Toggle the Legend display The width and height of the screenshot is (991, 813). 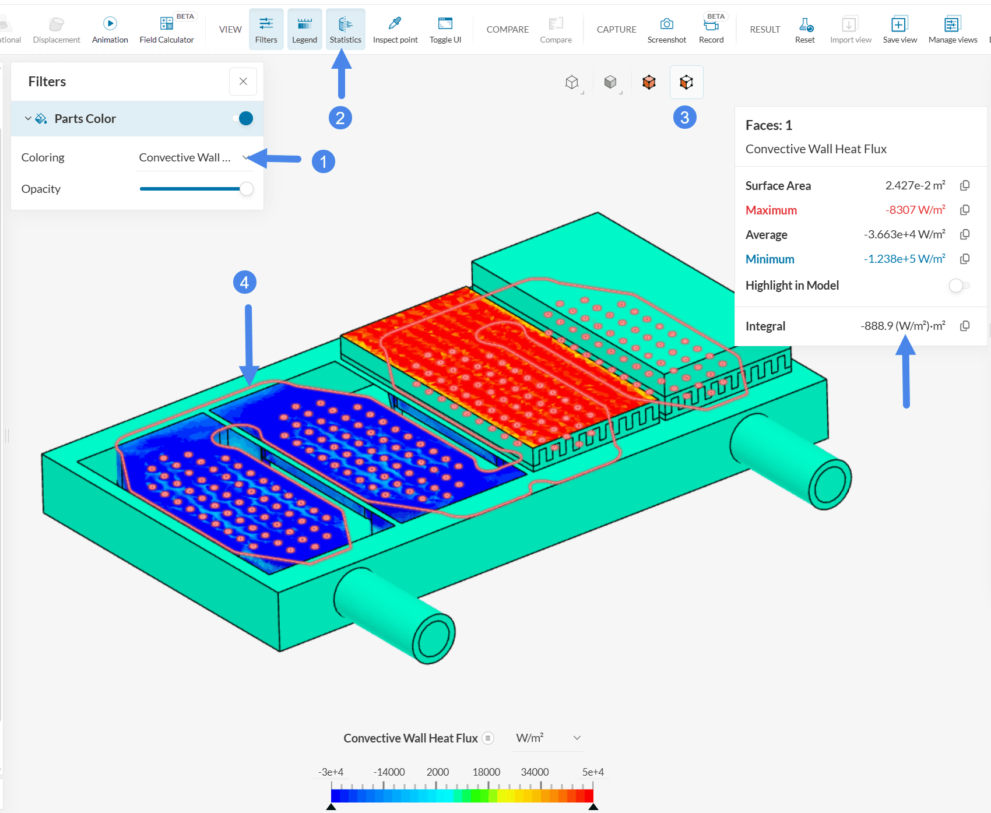point(304,29)
